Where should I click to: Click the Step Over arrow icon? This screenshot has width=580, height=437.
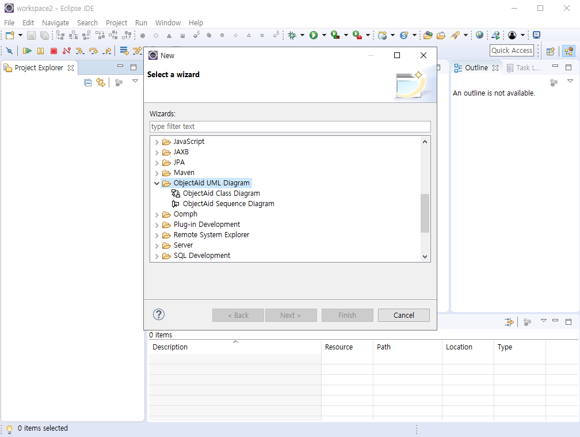point(93,51)
